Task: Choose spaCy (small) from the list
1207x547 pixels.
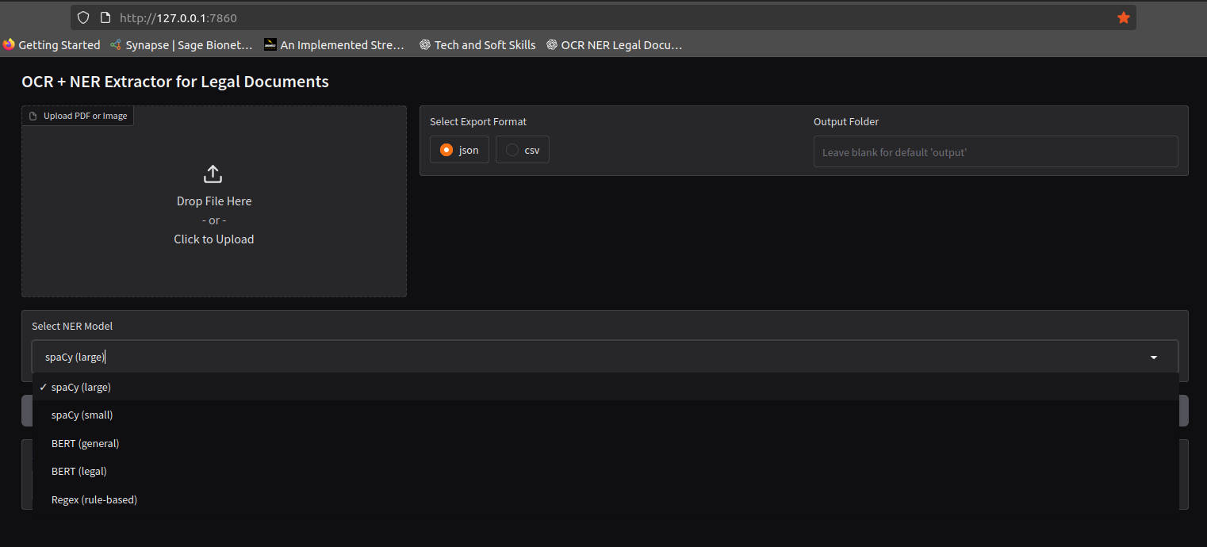Action: click(82, 415)
